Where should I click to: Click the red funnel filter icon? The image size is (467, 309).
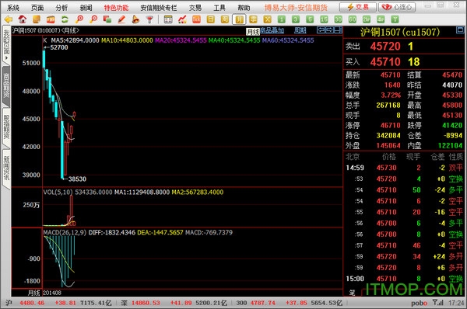point(149,19)
